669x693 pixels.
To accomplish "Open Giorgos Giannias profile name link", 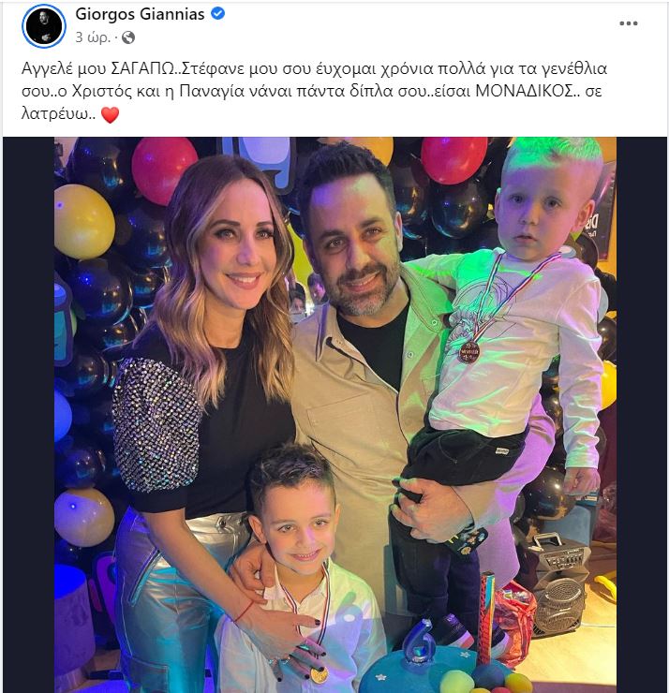I will 140,14.
